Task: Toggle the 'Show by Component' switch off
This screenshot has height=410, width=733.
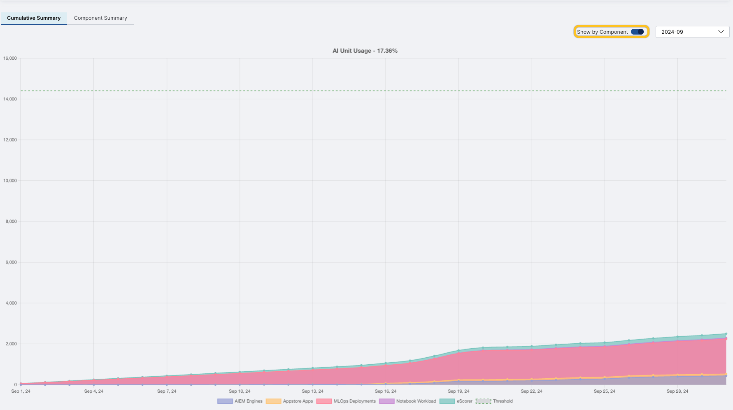Action: (x=637, y=31)
